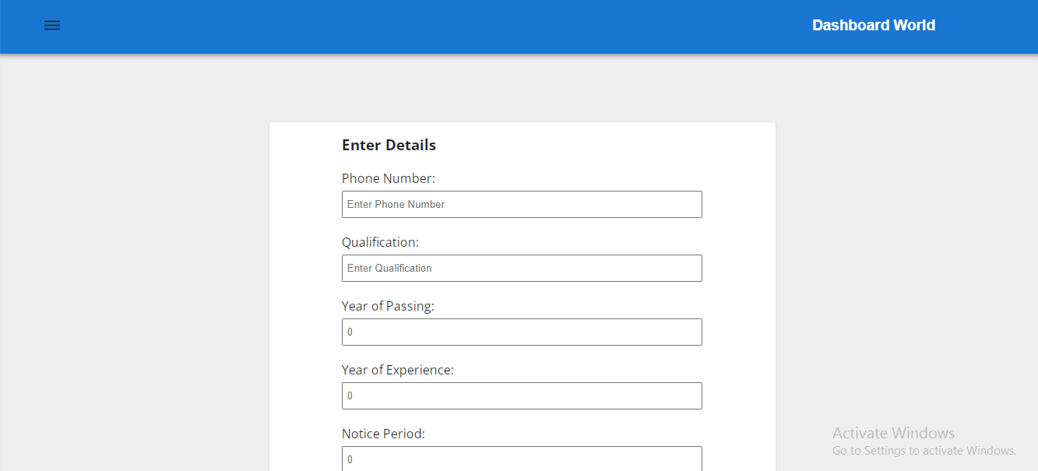Viewport: 1038px width, 471px height.
Task: Click the Enter Phone Number field
Action: pos(522,204)
